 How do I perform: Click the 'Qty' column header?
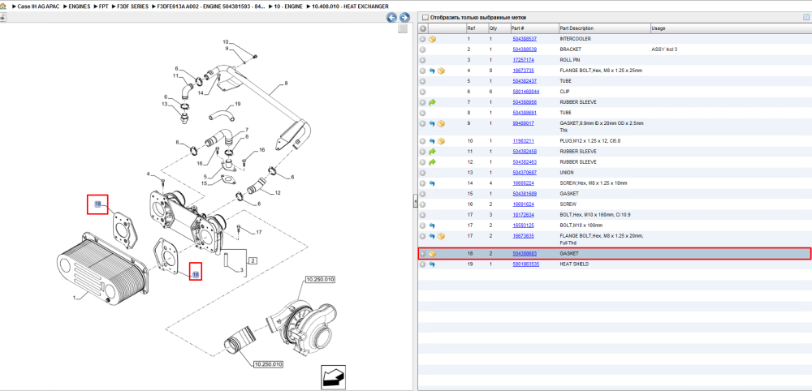point(499,28)
